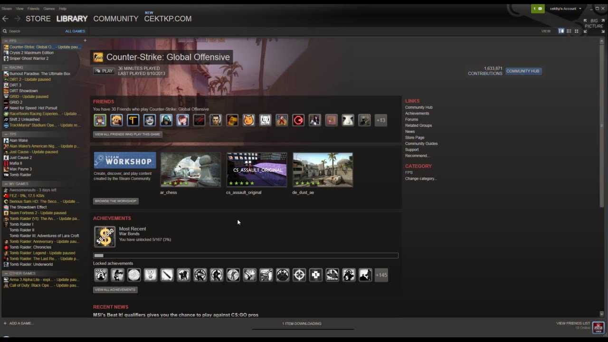
Task: View the medical cross locked achievement
Action: click(316, 275)
